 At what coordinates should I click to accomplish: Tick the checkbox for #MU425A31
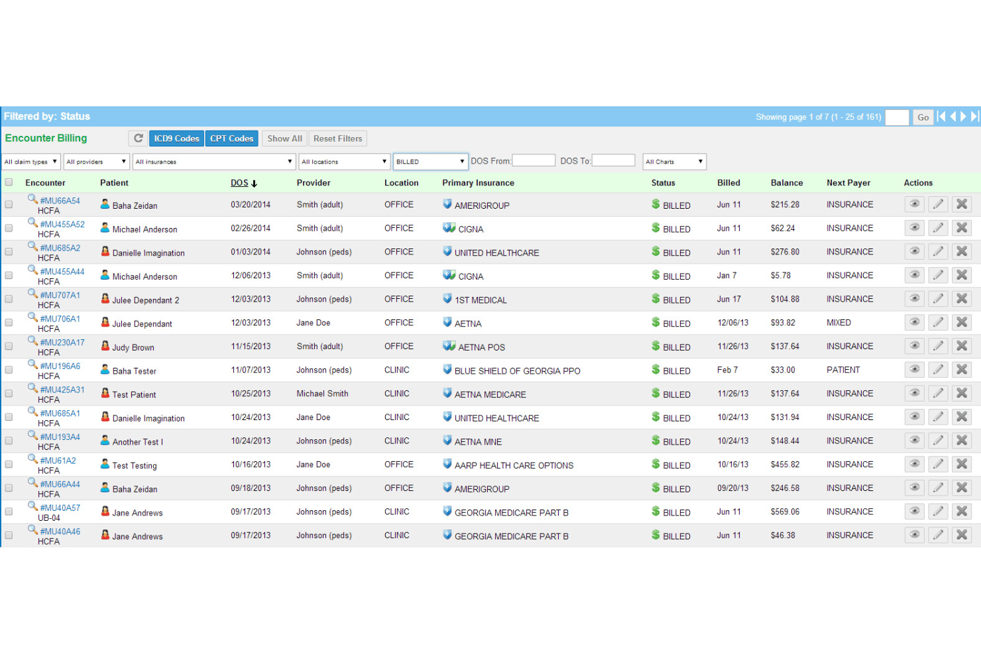tap(9, 394)
